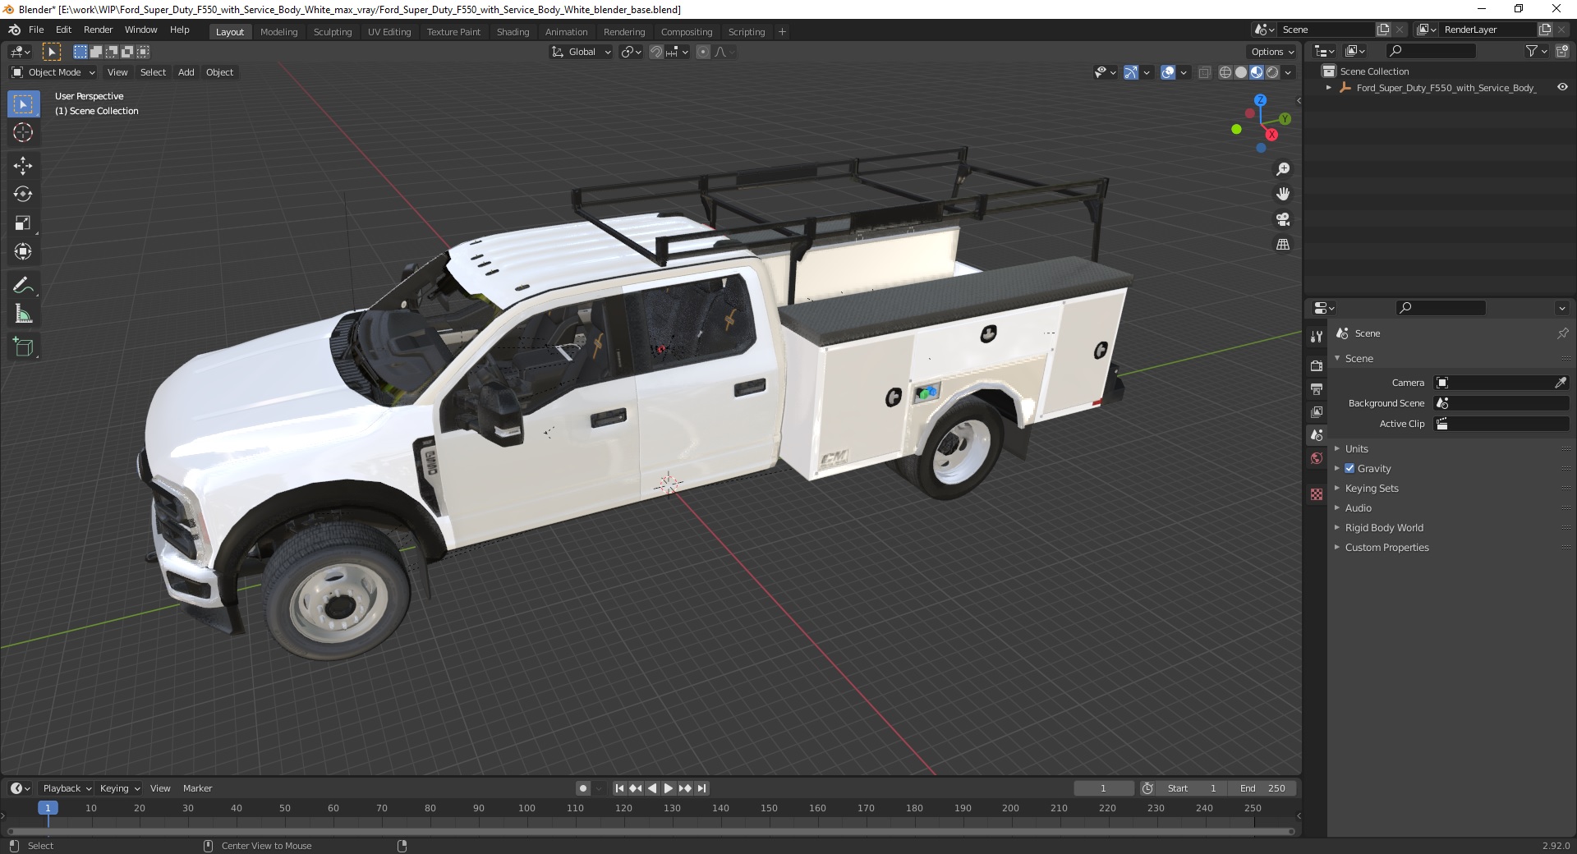
Task: Select the Rotate tool
Action: tap(23, 195)
